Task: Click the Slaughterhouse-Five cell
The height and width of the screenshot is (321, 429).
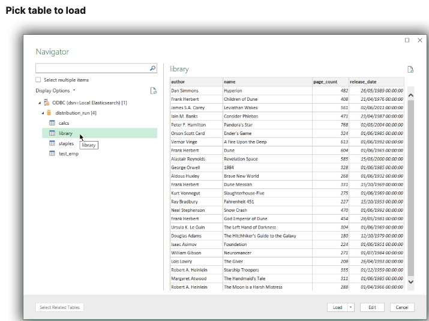Action: point(268,193)
